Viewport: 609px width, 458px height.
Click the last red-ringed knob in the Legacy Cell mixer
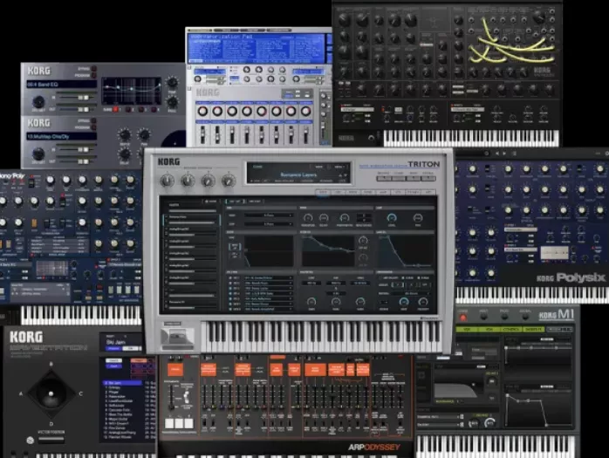click(305, 112)
